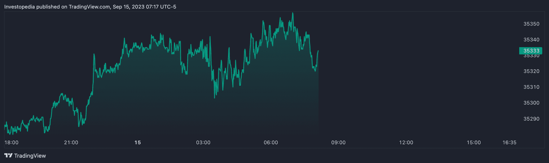
Task: Click the current price label 35333
Action: (x=530, y=51)
